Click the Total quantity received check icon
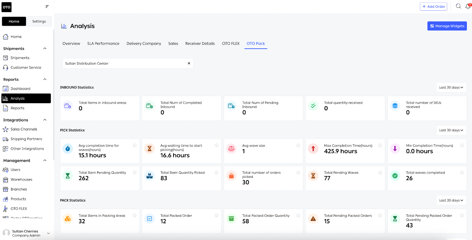The height and width of the screenshot is (240, 472). tap(313, 105)
